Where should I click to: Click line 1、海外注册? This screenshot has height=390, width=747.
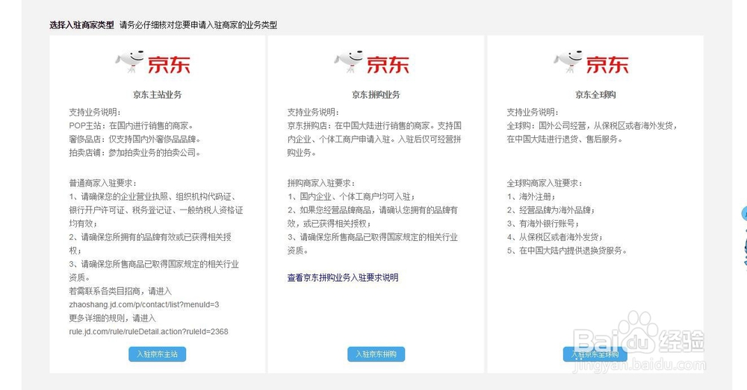[531, 196]
